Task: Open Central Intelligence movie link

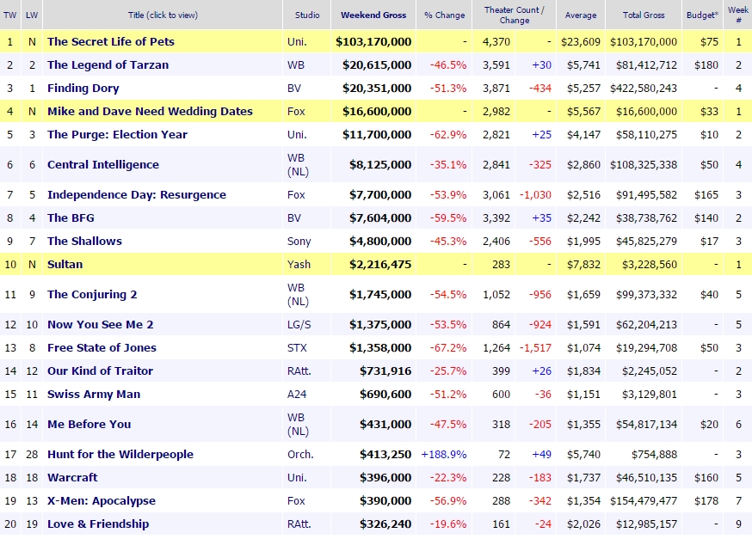Action: 103,165
